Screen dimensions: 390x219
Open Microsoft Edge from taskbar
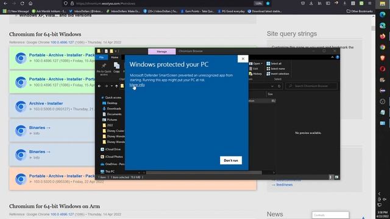383,15
